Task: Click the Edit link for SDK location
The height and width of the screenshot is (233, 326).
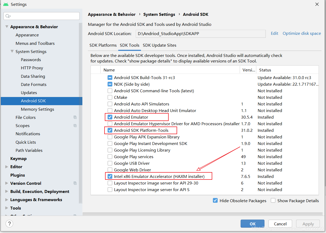Action: (275, 33)
